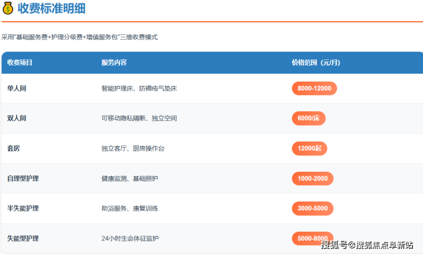The image size is (423, 254).
Task: Click the 收费标准明细 heading
Action: pos(55,9)
